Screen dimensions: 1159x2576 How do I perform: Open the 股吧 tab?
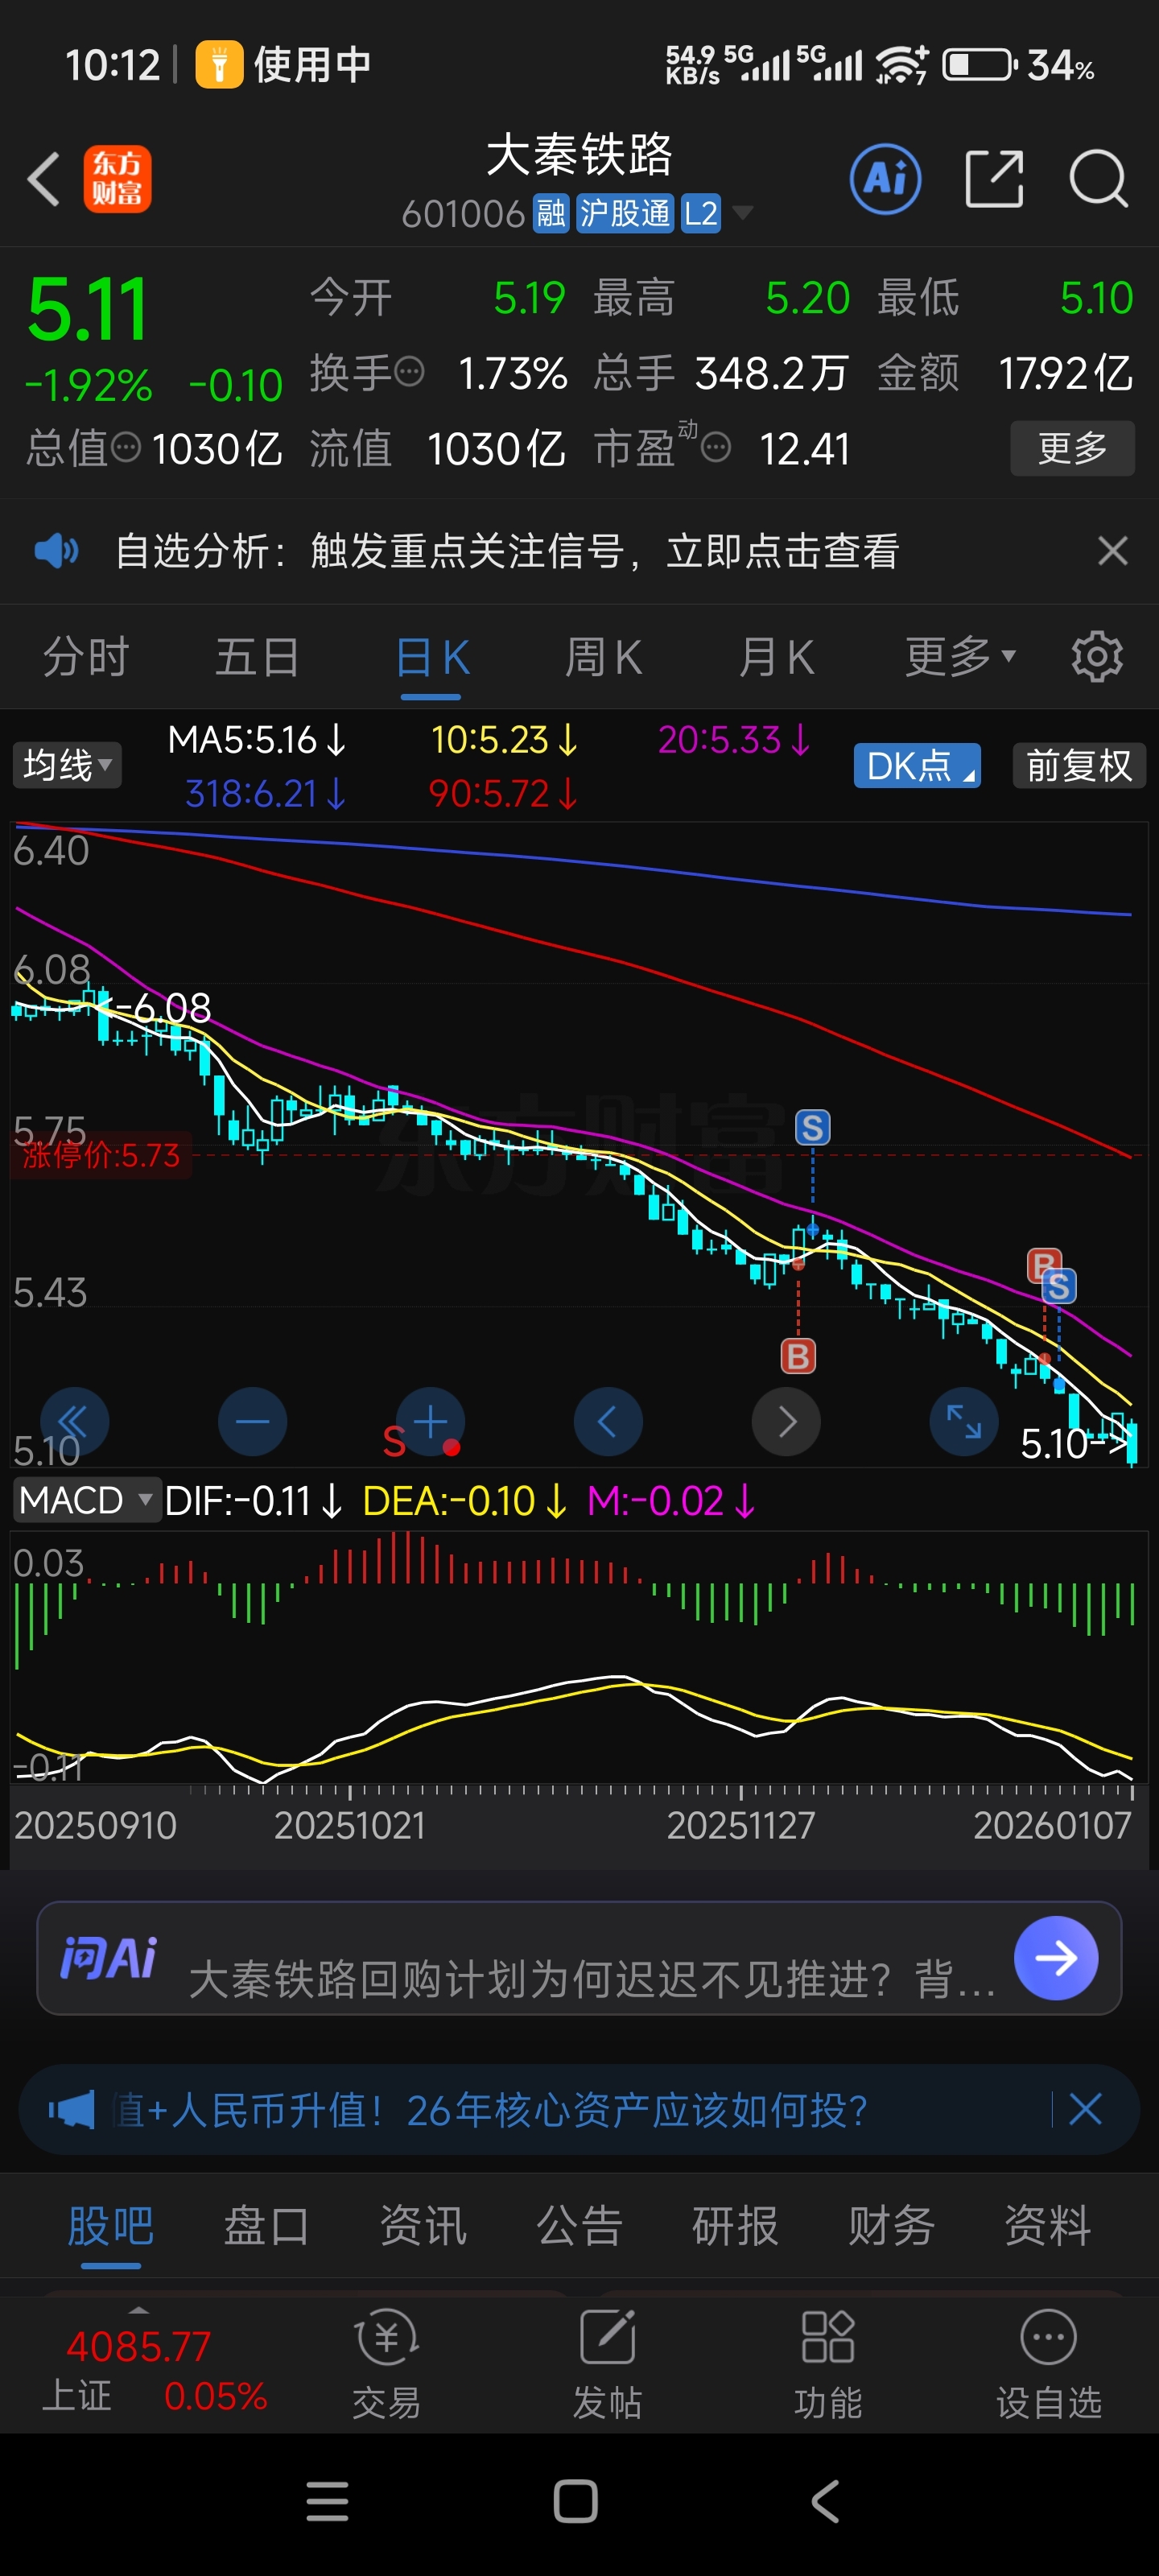pos(110,2226)
